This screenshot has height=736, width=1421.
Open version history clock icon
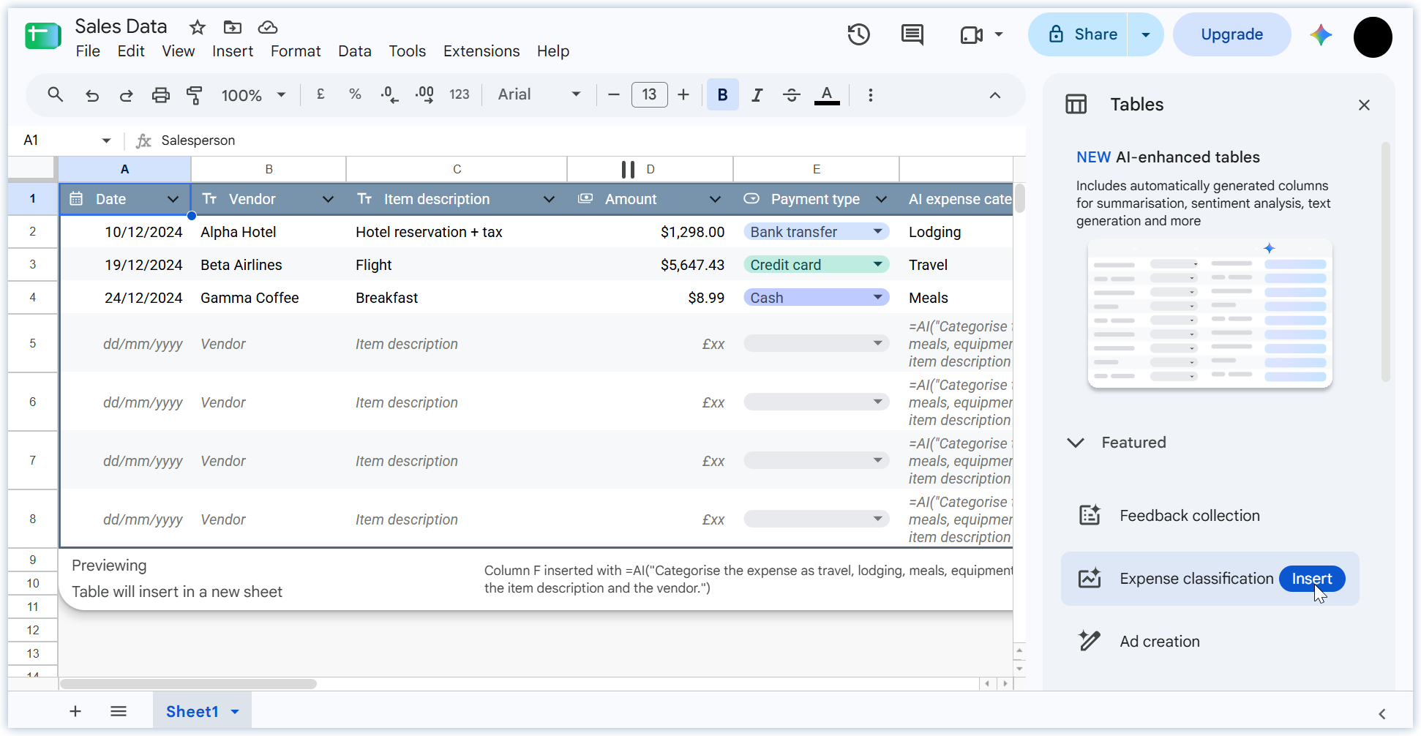point(858,34)
